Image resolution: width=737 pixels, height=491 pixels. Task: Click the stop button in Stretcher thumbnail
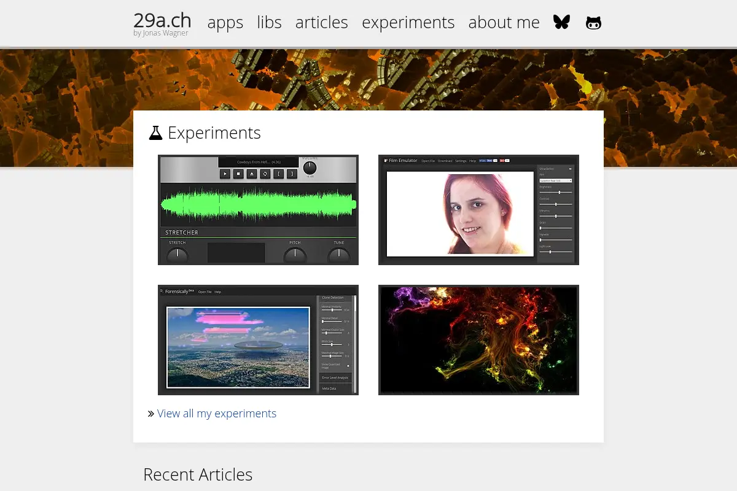[x=238, y=174]
